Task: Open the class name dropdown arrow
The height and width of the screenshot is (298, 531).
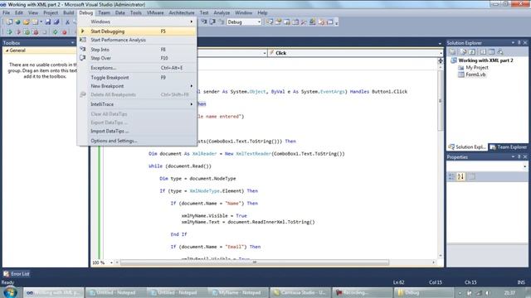Action: (264, 53)
